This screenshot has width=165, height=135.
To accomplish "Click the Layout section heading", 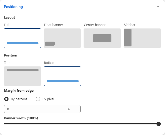I will (10, 18).
